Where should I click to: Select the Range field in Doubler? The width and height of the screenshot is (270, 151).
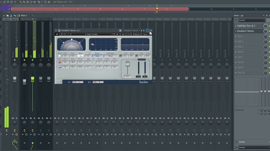point(97,56)
